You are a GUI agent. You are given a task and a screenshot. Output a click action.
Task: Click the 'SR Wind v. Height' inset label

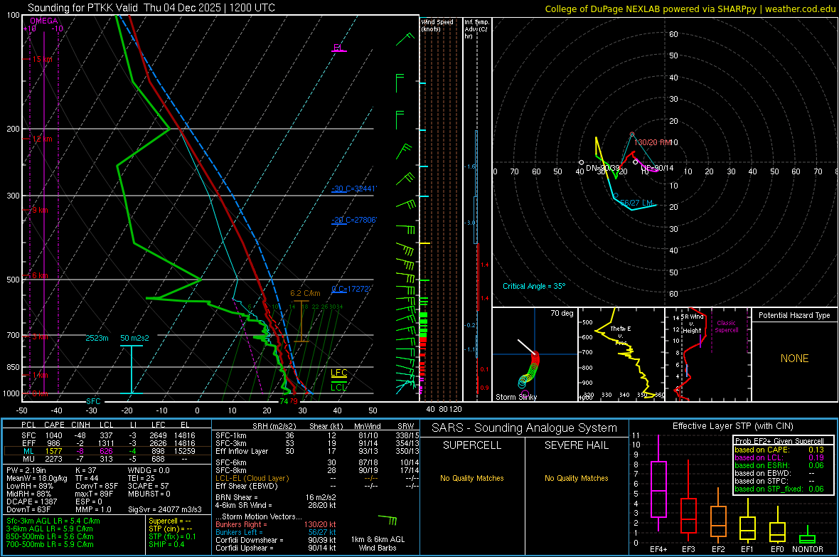click(x=693, y=324)
